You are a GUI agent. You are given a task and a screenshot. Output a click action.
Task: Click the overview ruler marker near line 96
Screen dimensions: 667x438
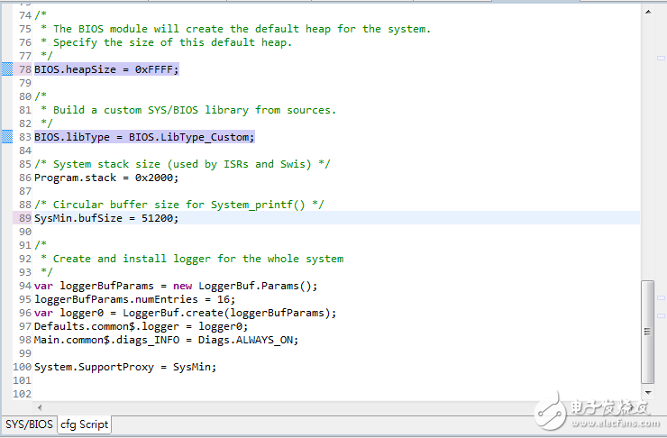[661, 316]
